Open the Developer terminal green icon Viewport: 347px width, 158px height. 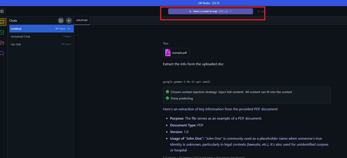coord(2,32)
